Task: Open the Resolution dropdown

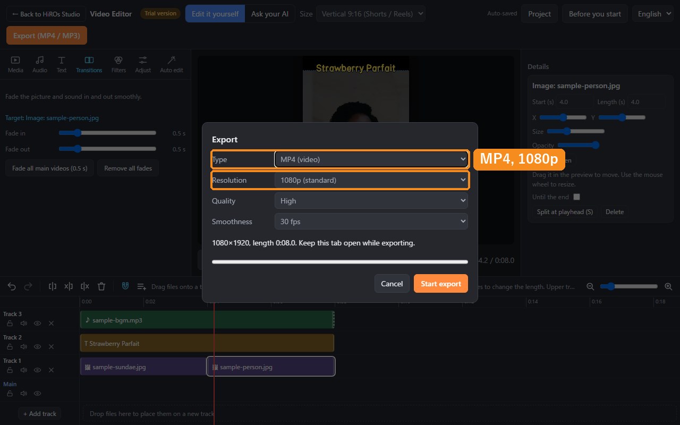Action: (371, 180)
